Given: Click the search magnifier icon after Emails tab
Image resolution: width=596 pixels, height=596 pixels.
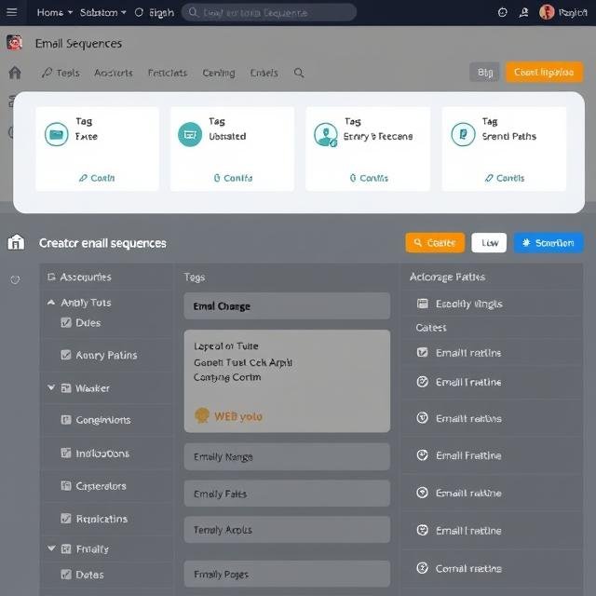Looking at the screenshot, I should click(299, 73).
